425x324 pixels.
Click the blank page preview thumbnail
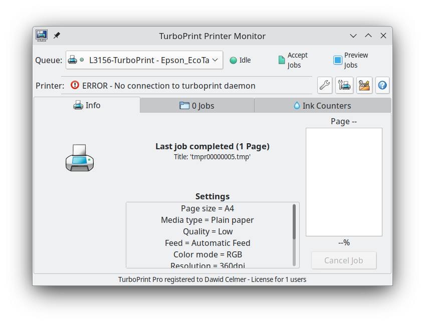pyautogui.click(x=344, y=182)
